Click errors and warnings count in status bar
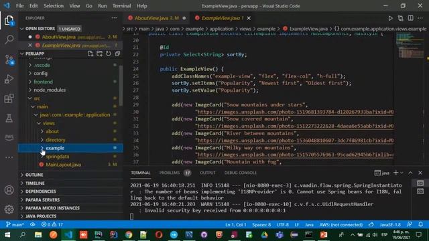Screen dimensions: 429x241 pos(52,225)
